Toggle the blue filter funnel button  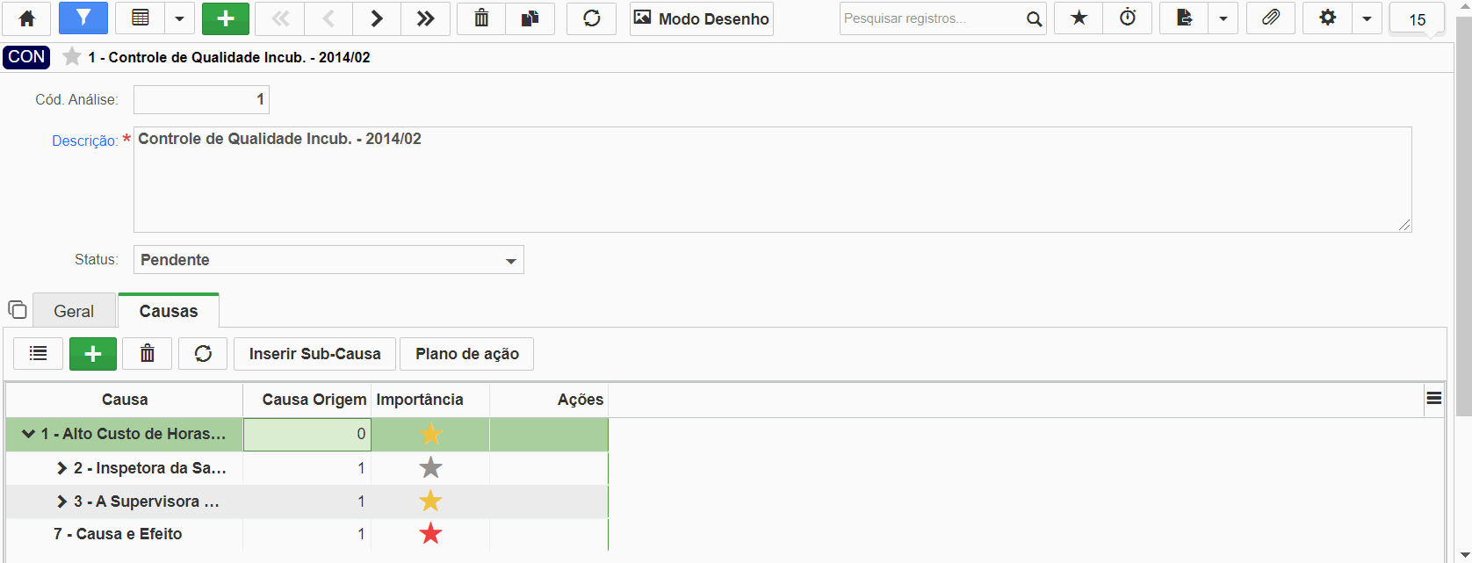tap(83, 18)
